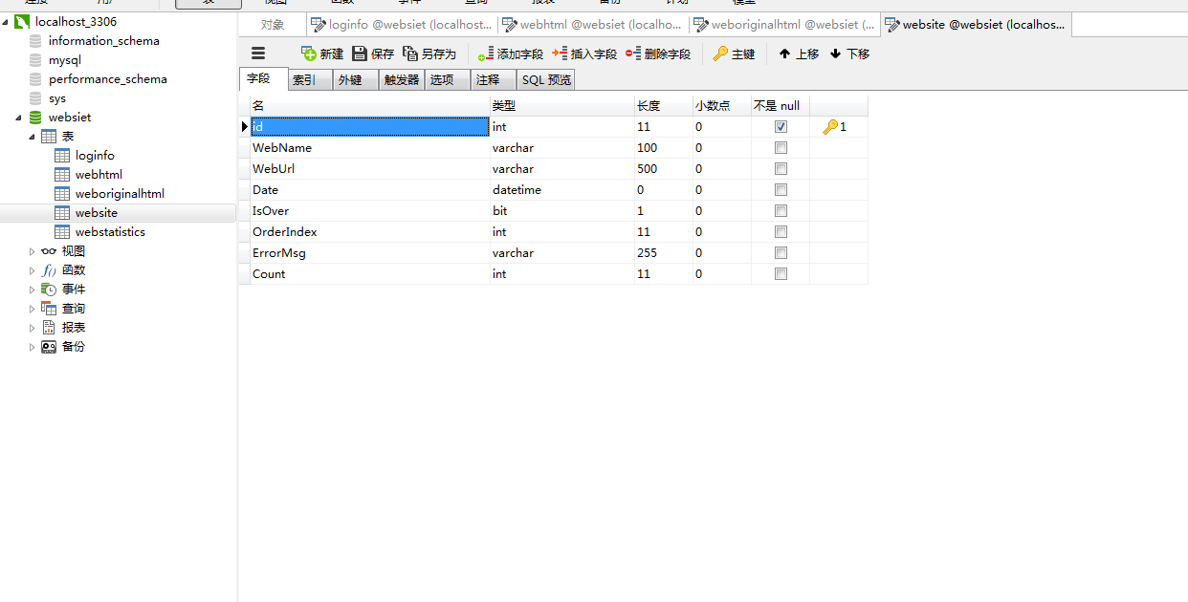Click the Type (类型) column header
Screen dimensions: 1188x602
[562, 105]
